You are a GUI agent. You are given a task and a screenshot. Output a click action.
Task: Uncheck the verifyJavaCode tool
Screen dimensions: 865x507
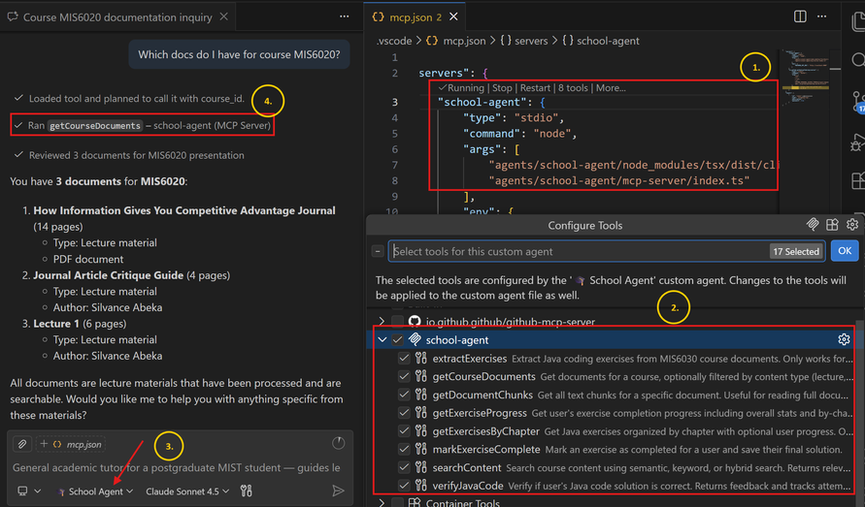[x=404, y=486]
